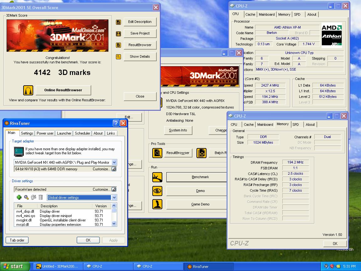361x271 pixels.
Task: Click Close button in 3DMark score window
Action: 140,97
